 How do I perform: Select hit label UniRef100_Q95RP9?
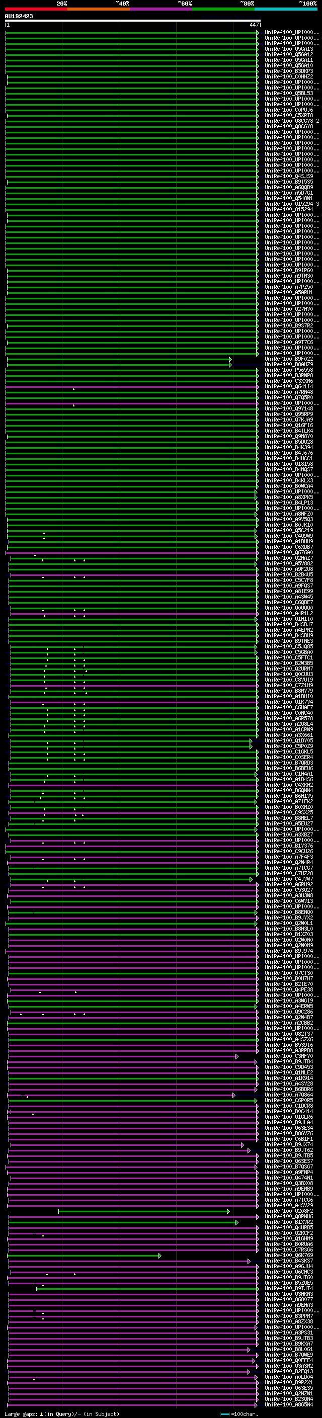coord(289,414)
